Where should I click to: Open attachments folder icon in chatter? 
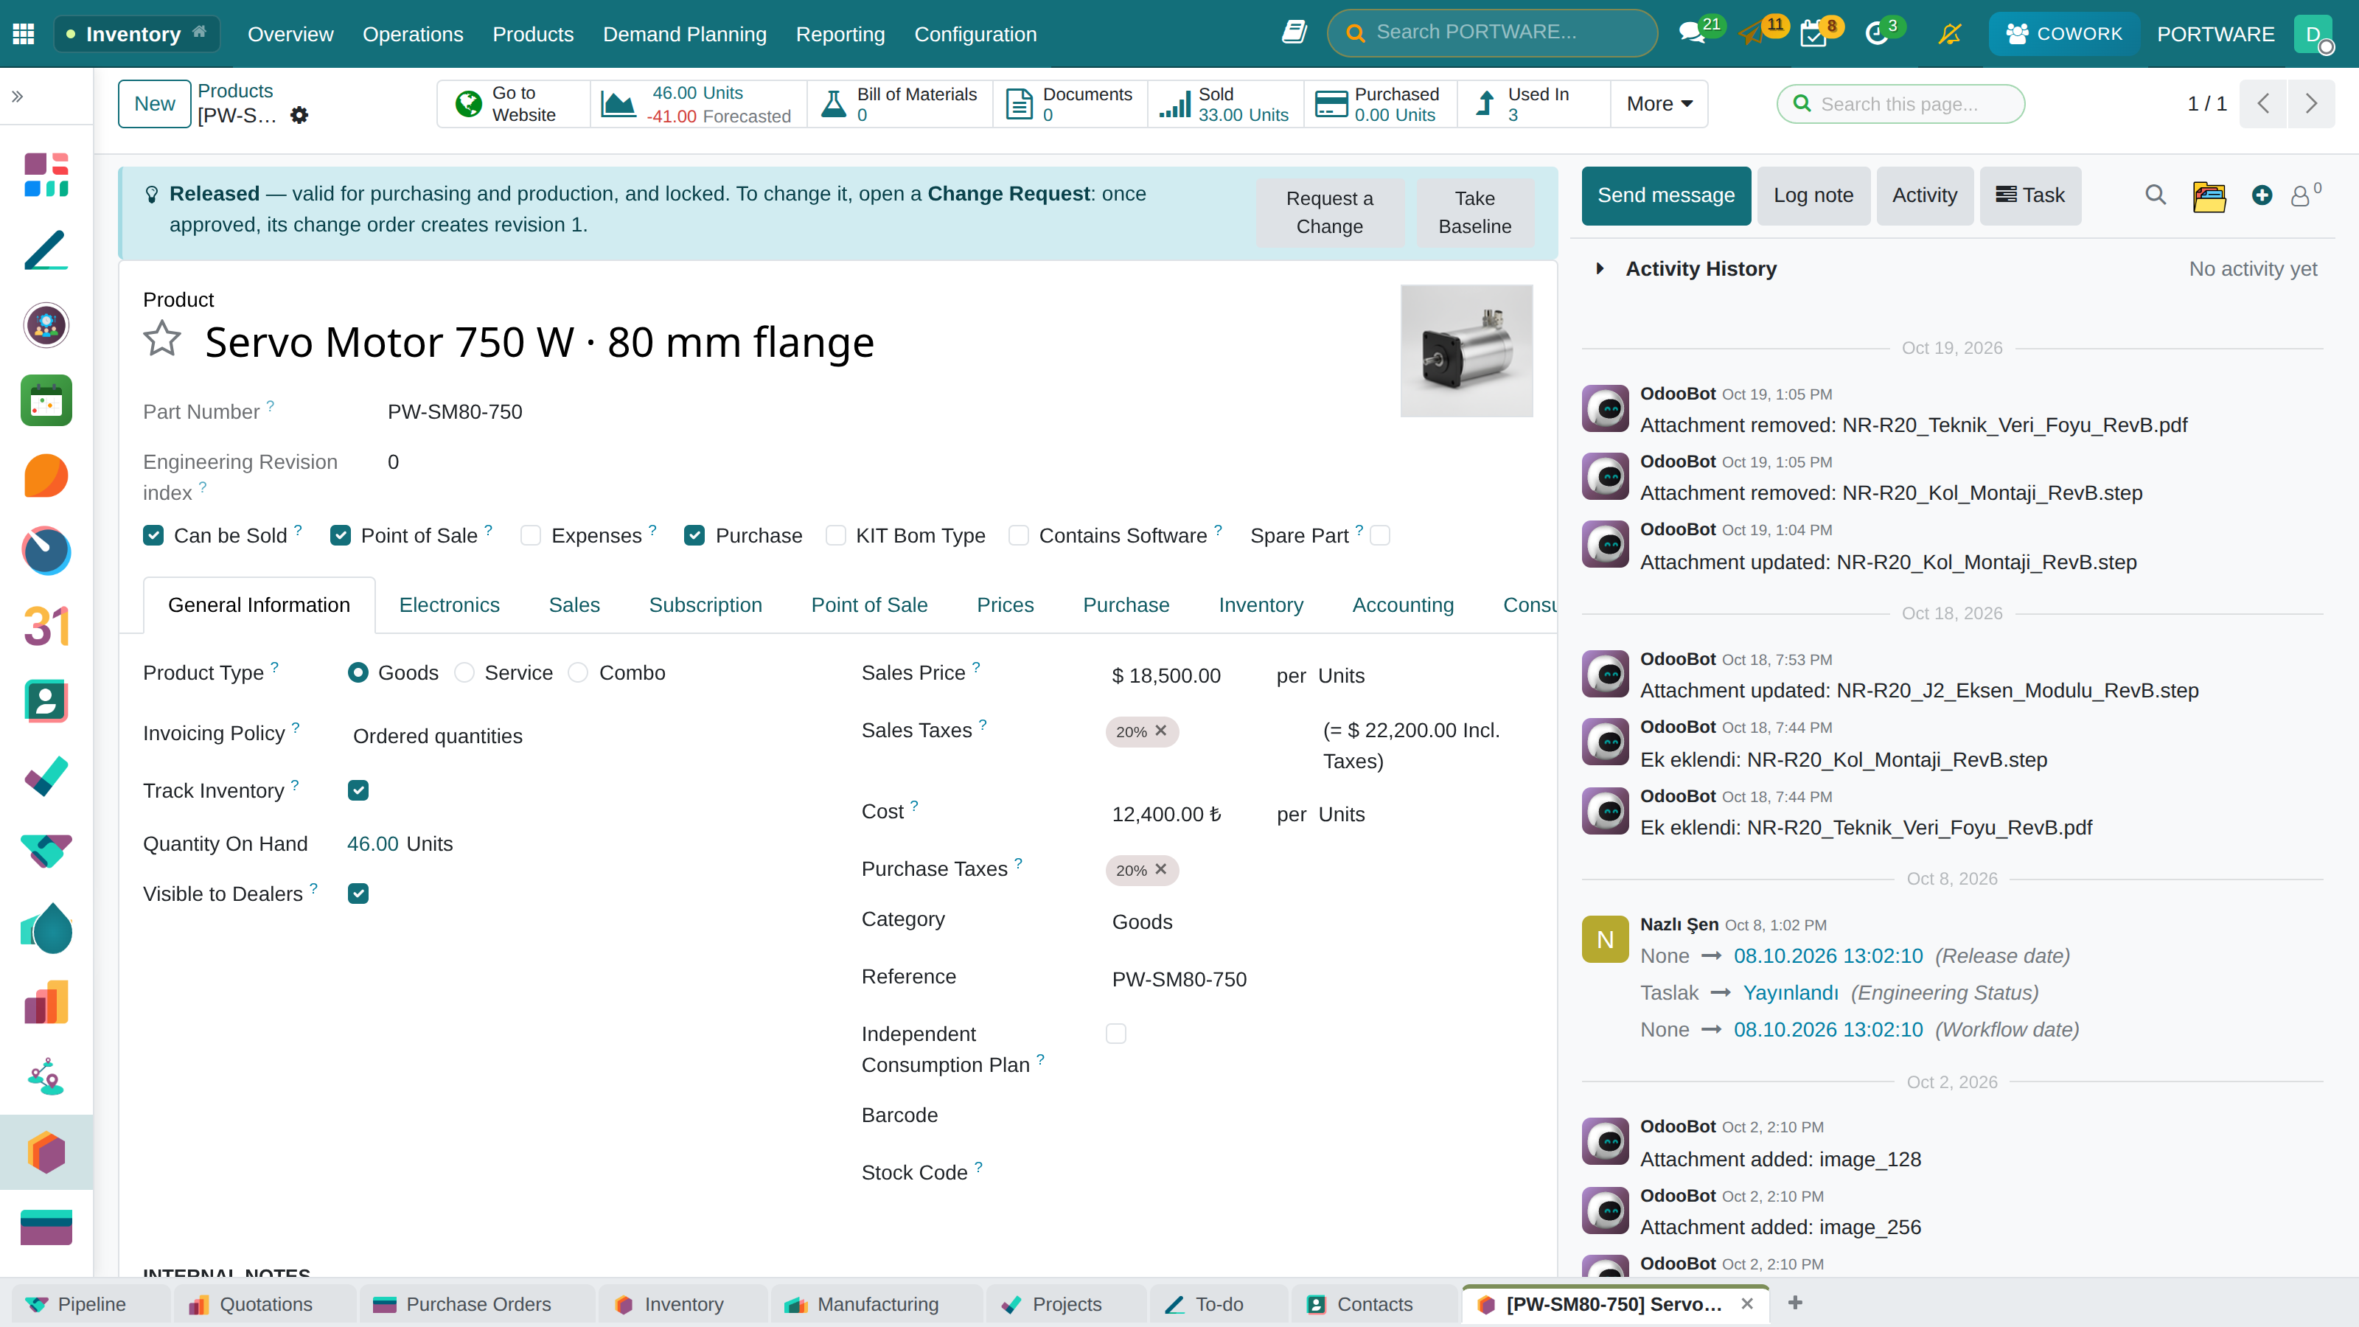(2209, 195)
